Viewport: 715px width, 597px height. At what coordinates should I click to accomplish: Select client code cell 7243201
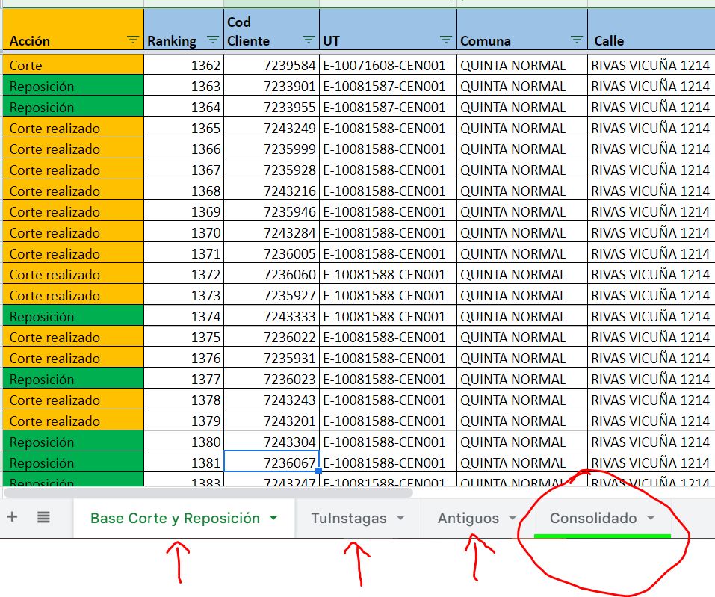coord(271,421)
